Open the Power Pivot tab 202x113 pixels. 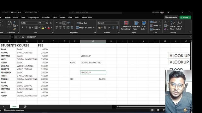tap(87, 18)
